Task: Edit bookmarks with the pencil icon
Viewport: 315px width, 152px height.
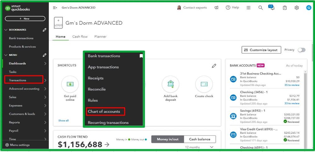Action: tap(44, 30)
